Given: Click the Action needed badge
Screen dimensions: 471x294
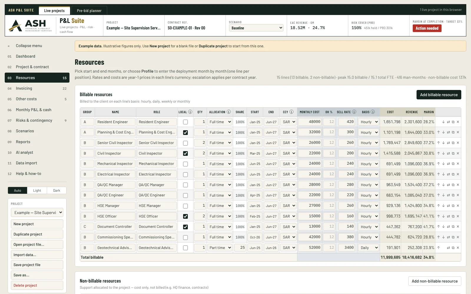Looking at the screenshot, I should tap(427, 28).
